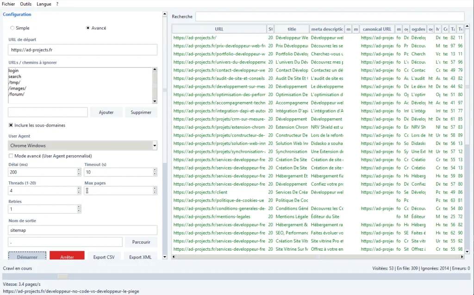
Task: Click results horizontal scroll left arrow
Action: [174, 257]
